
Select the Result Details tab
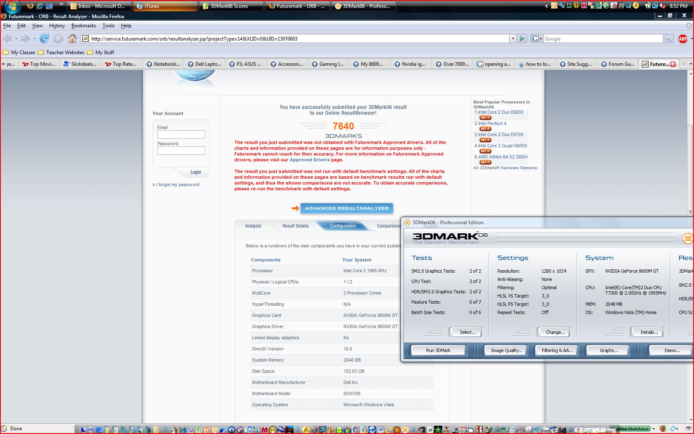coord(296,226)
